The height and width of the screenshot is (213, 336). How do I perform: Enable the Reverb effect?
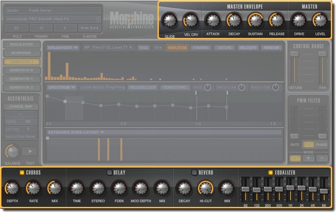click(x=194, y=172)
